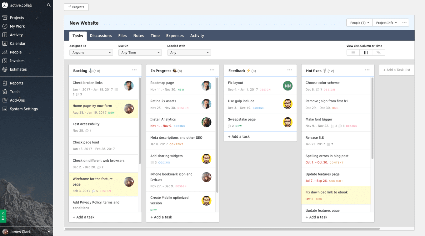Click the active.collab logo icon
Image resolution: width=425 pixels, height=236 pixels.
click(5, 5)
